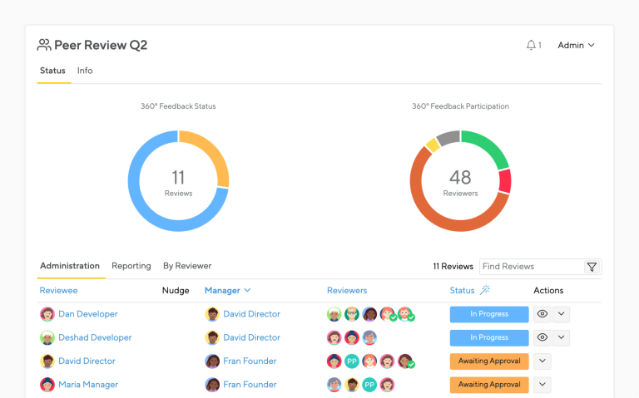Click Awaiting Approval status in Maria Manager row
The height and width of the screenshot is (398, 639).
(x=489, y=385)
